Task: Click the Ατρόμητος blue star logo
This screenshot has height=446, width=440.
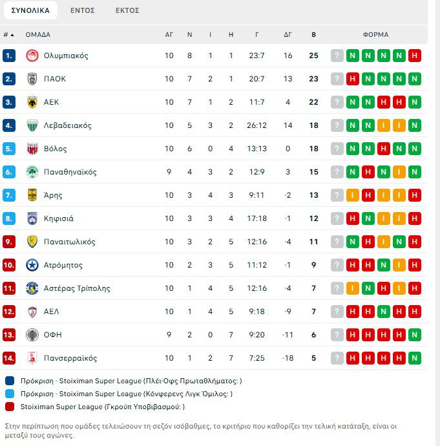Action: pyautogui.click(x=32, y=265)
